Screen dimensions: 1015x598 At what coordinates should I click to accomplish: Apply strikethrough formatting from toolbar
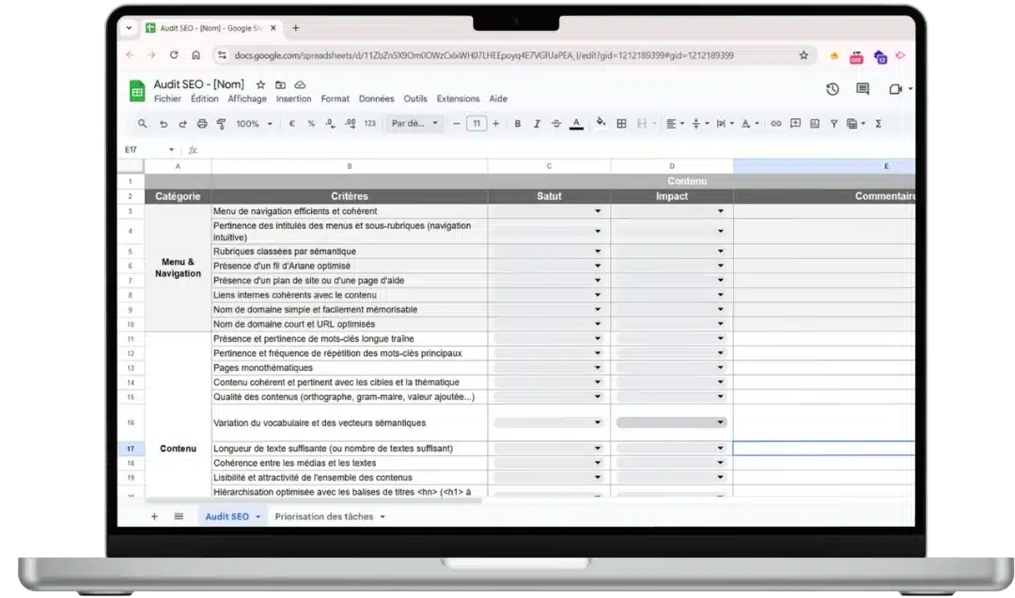pos(556,124)
